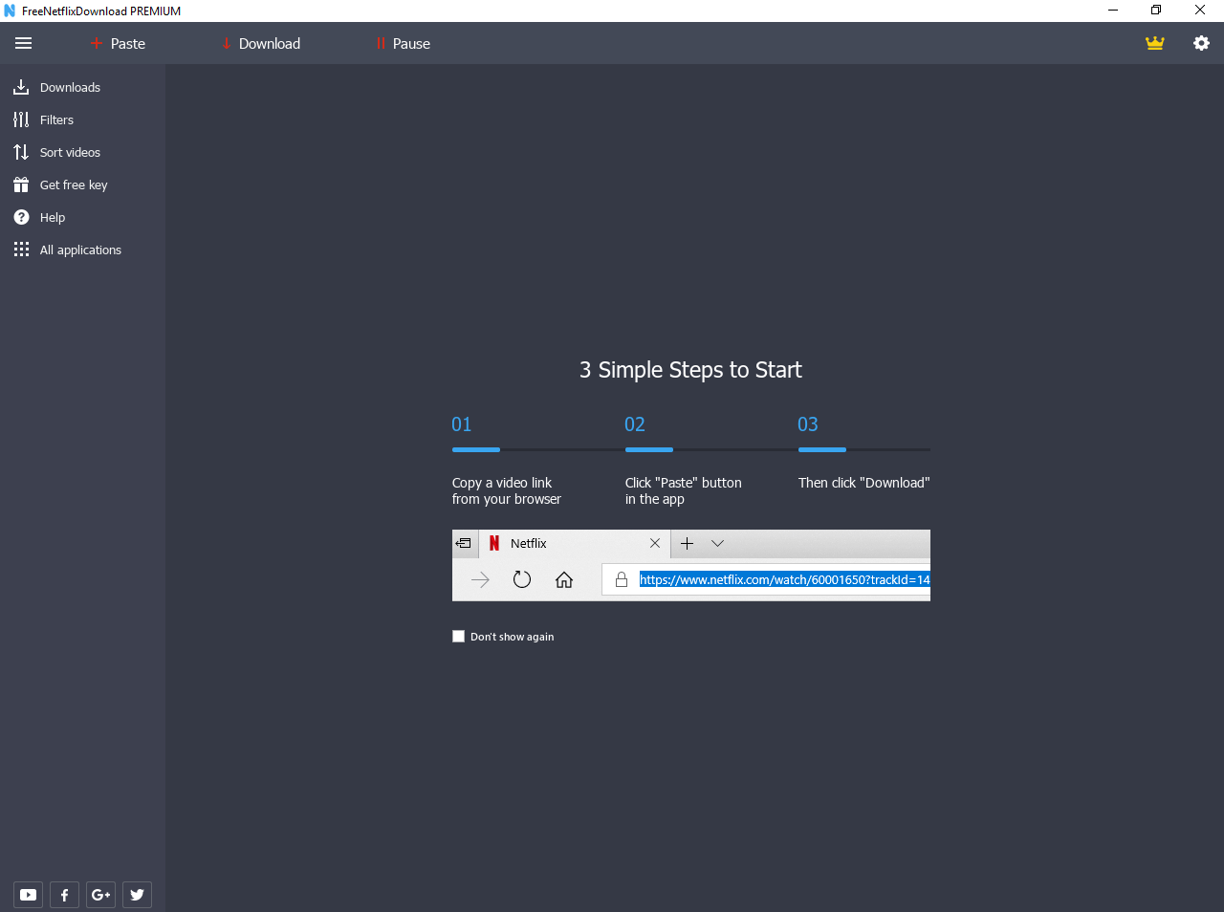Open the Facebook social link

64,895
